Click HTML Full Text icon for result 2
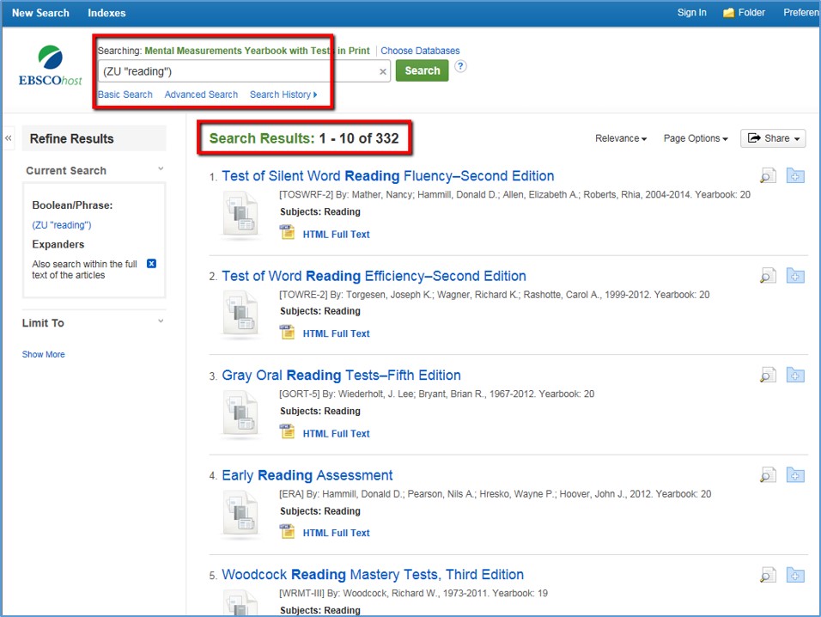Viewport: 821px width, 617px height. click(x=287, y=332)
